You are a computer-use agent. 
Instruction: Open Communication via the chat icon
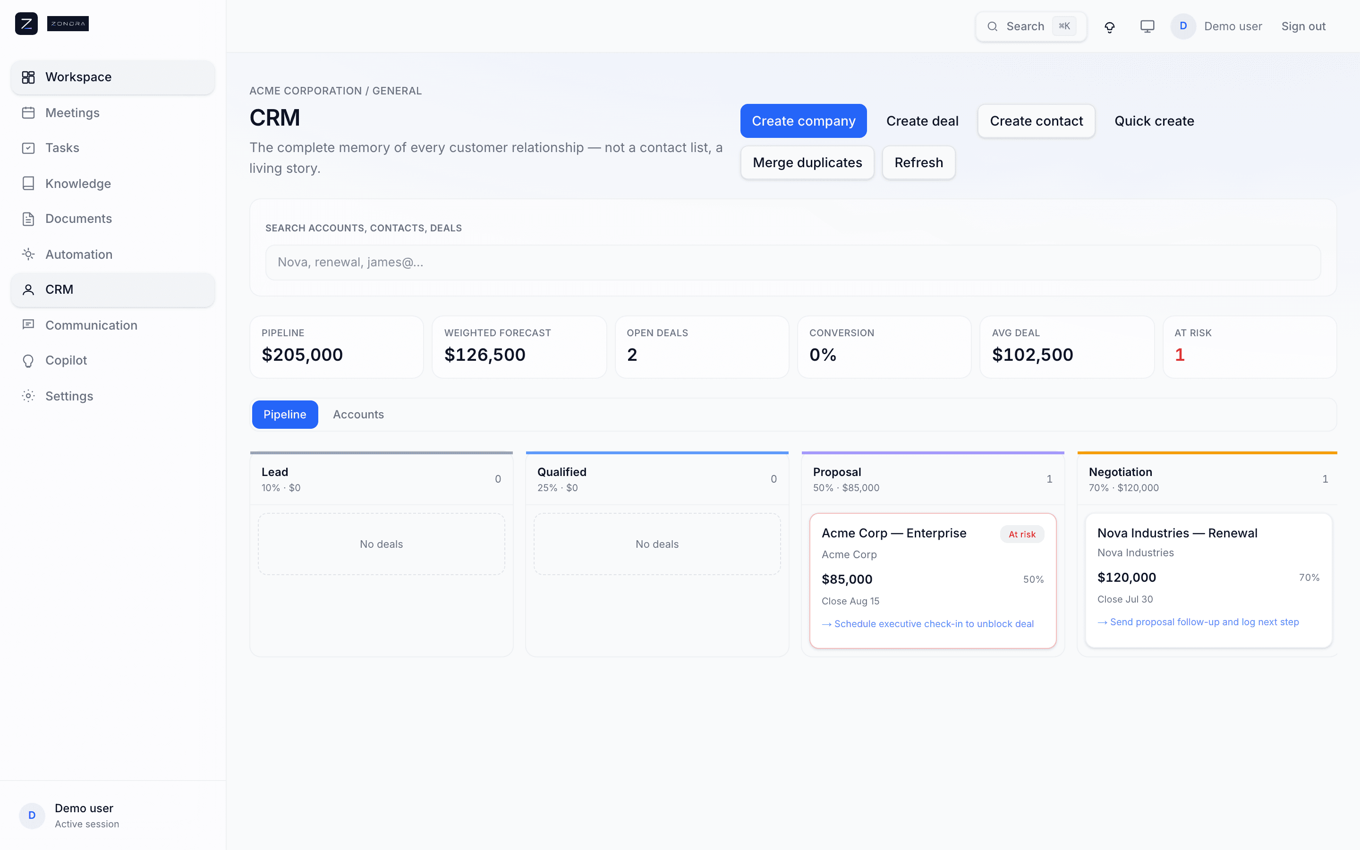click(28, 325)
